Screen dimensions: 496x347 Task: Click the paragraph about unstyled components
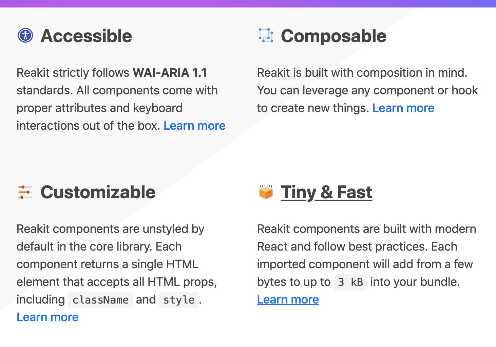click(117, 273)
